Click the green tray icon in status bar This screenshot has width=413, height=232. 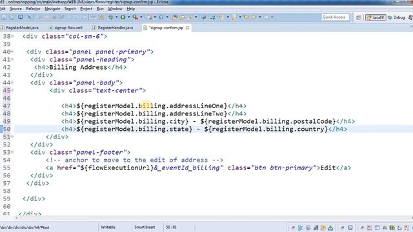click(x=330, y=227)
